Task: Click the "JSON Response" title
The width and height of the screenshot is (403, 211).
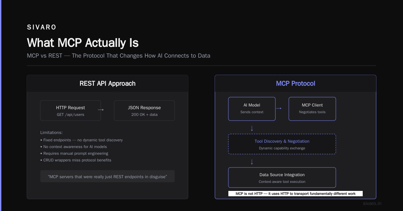Action: pyautogui.click(x=144, y=108)
